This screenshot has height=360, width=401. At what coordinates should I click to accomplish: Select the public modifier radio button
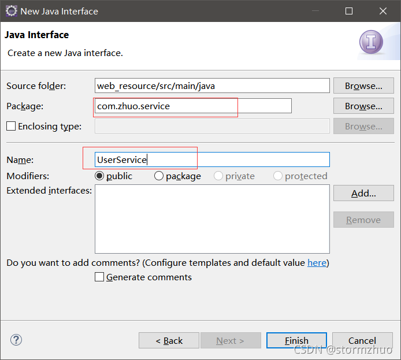(99, 176)
